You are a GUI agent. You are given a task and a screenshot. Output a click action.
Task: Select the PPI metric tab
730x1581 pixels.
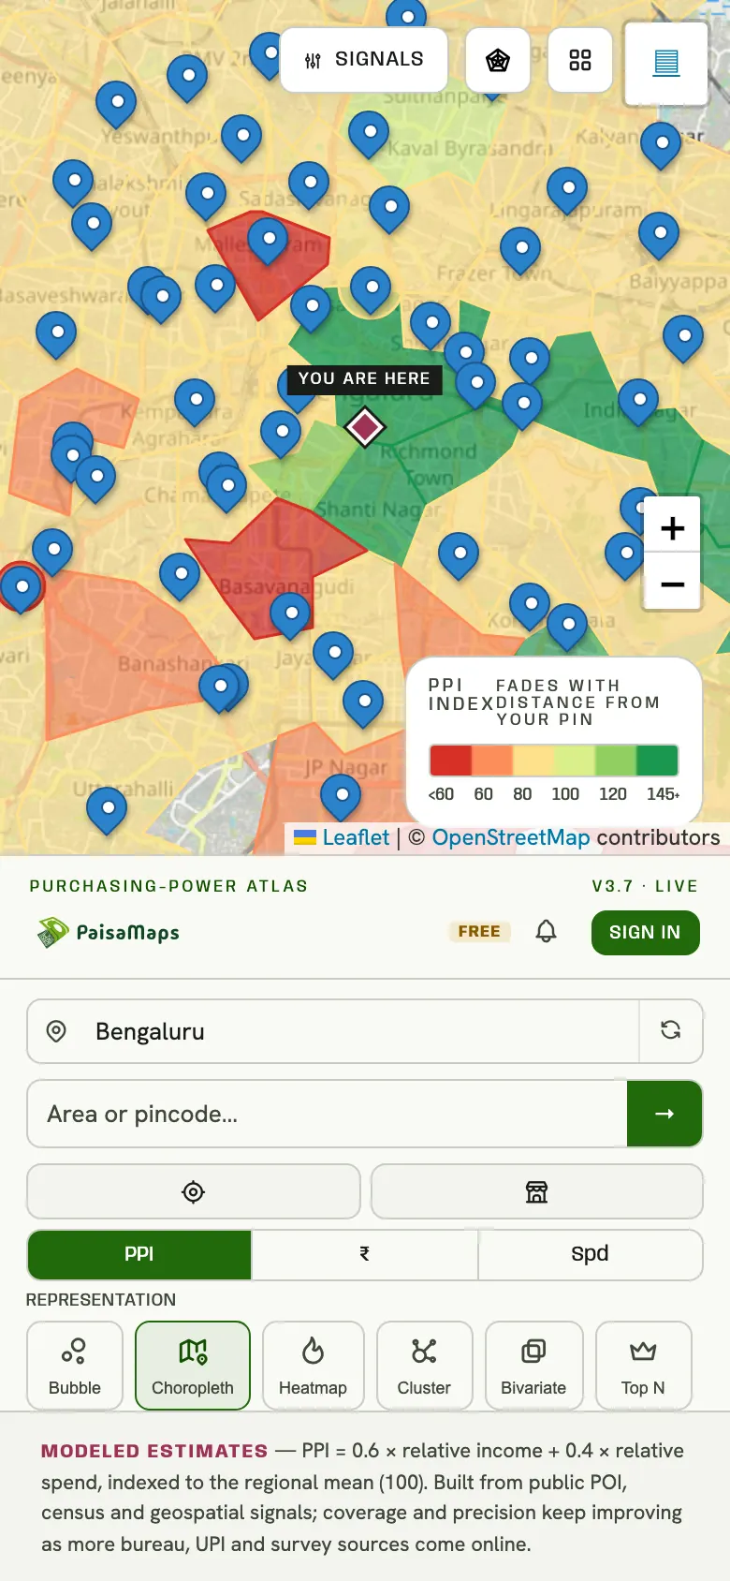pos(139,1254)
